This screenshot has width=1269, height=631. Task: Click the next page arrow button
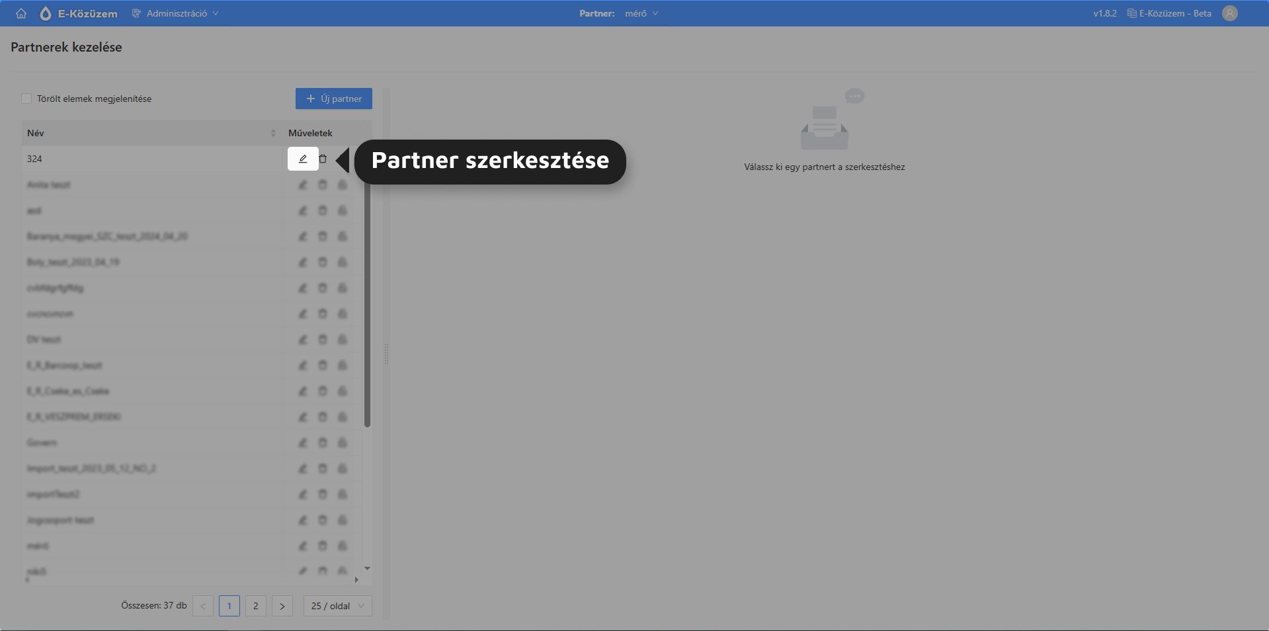point(282,606)
